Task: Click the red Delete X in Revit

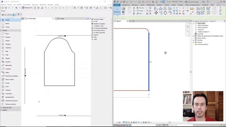Action: click(180, 13)
